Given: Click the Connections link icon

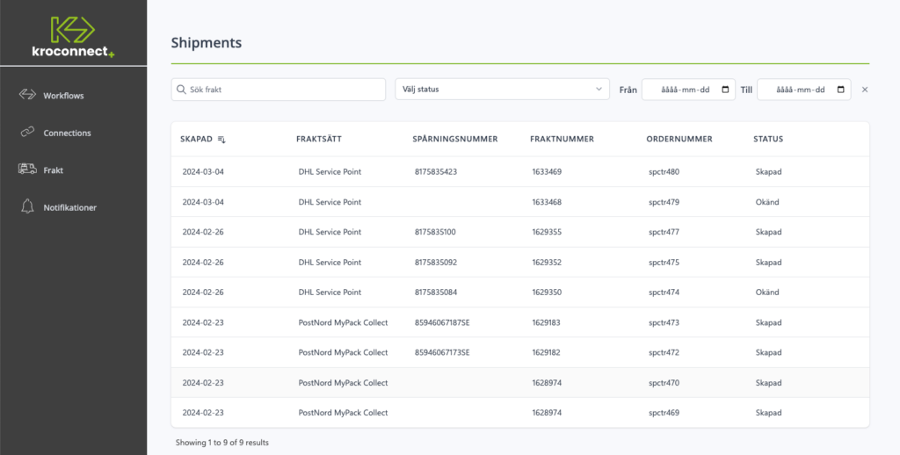Looking at the screenshot, I should tap(27, 133).
